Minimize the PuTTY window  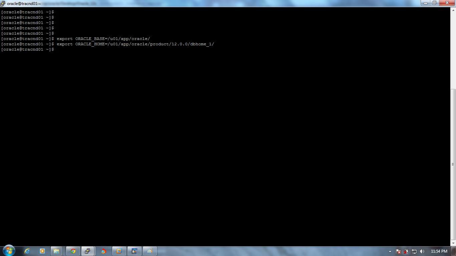(x=426, y=3)
